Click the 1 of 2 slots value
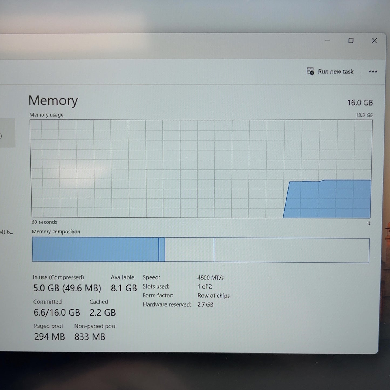Viewport: 390px width, 390px height. [x=205, y=287]
